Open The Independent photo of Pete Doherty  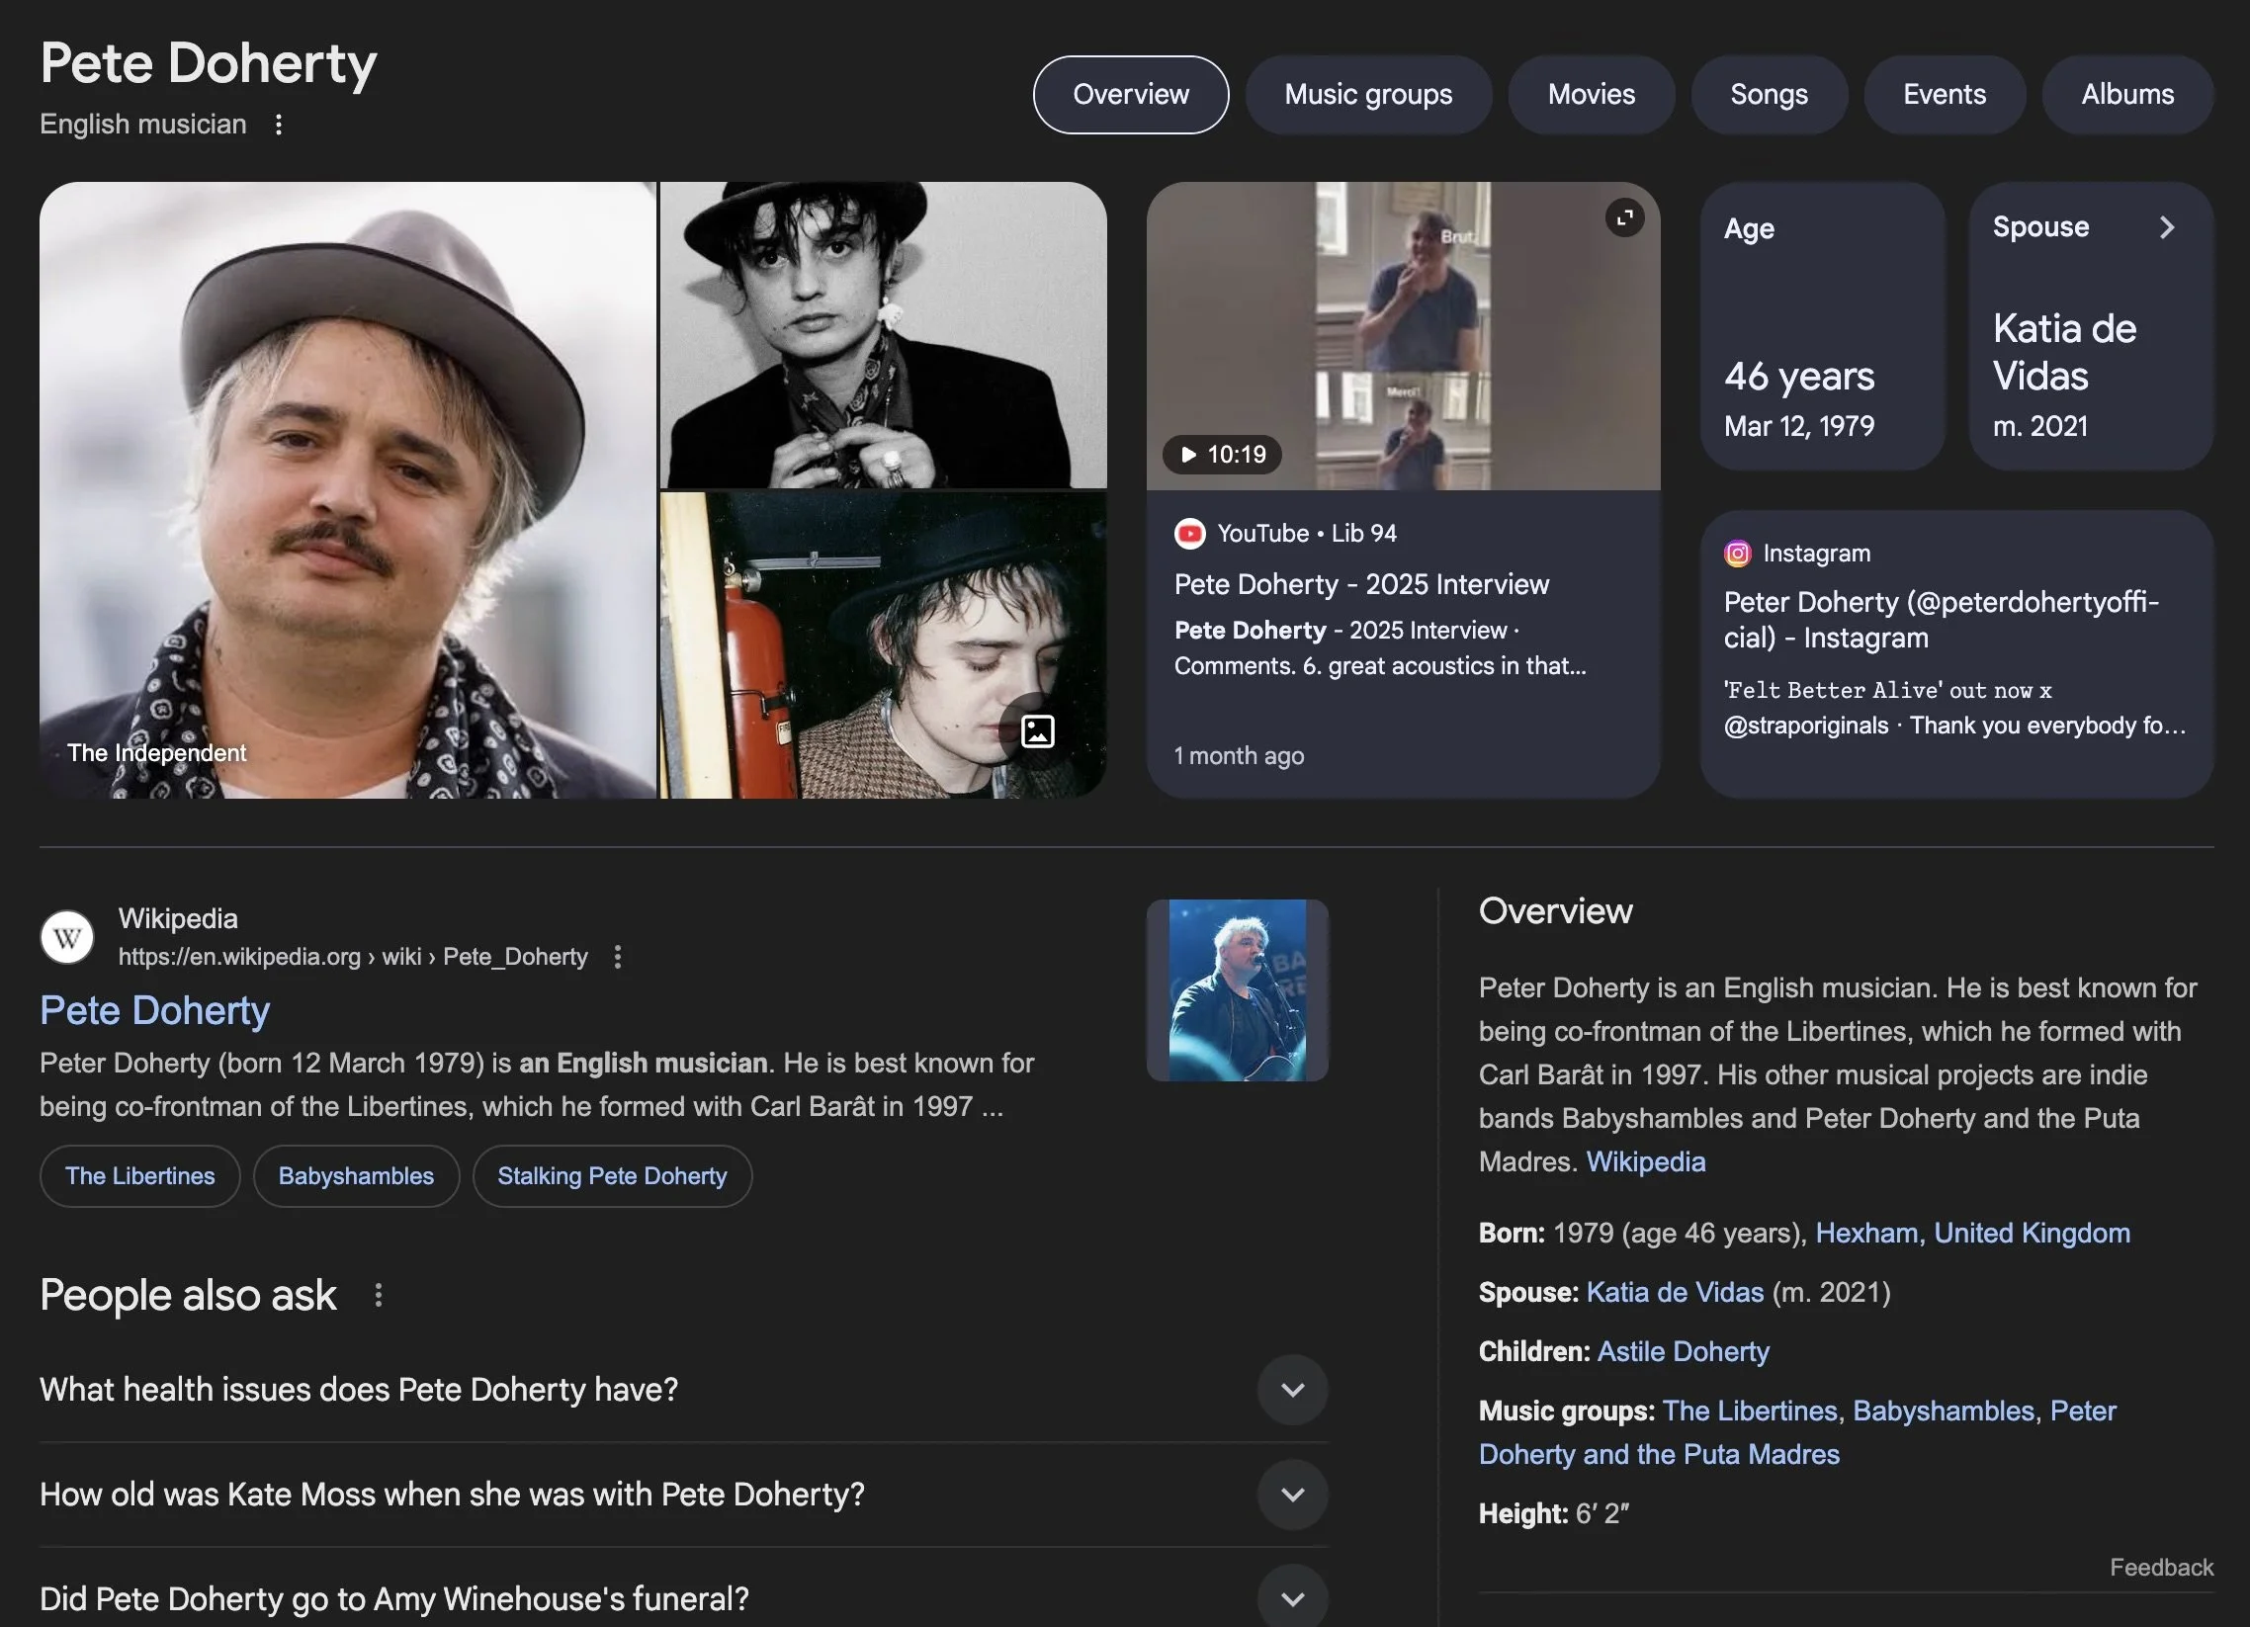click(x=347, y=490)
